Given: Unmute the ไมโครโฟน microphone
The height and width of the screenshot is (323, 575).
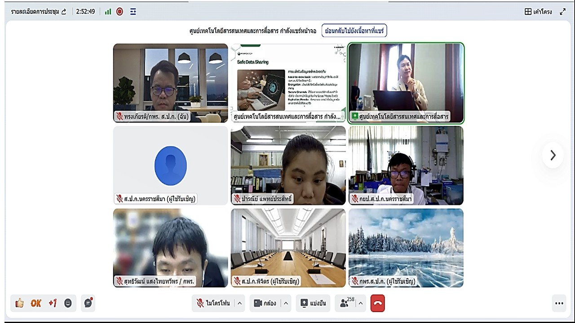Looking at the screenshot, I should [x=211, y=303].
